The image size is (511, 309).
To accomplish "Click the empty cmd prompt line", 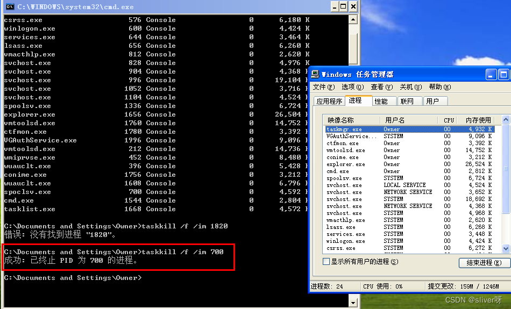I will coord(73,278).
